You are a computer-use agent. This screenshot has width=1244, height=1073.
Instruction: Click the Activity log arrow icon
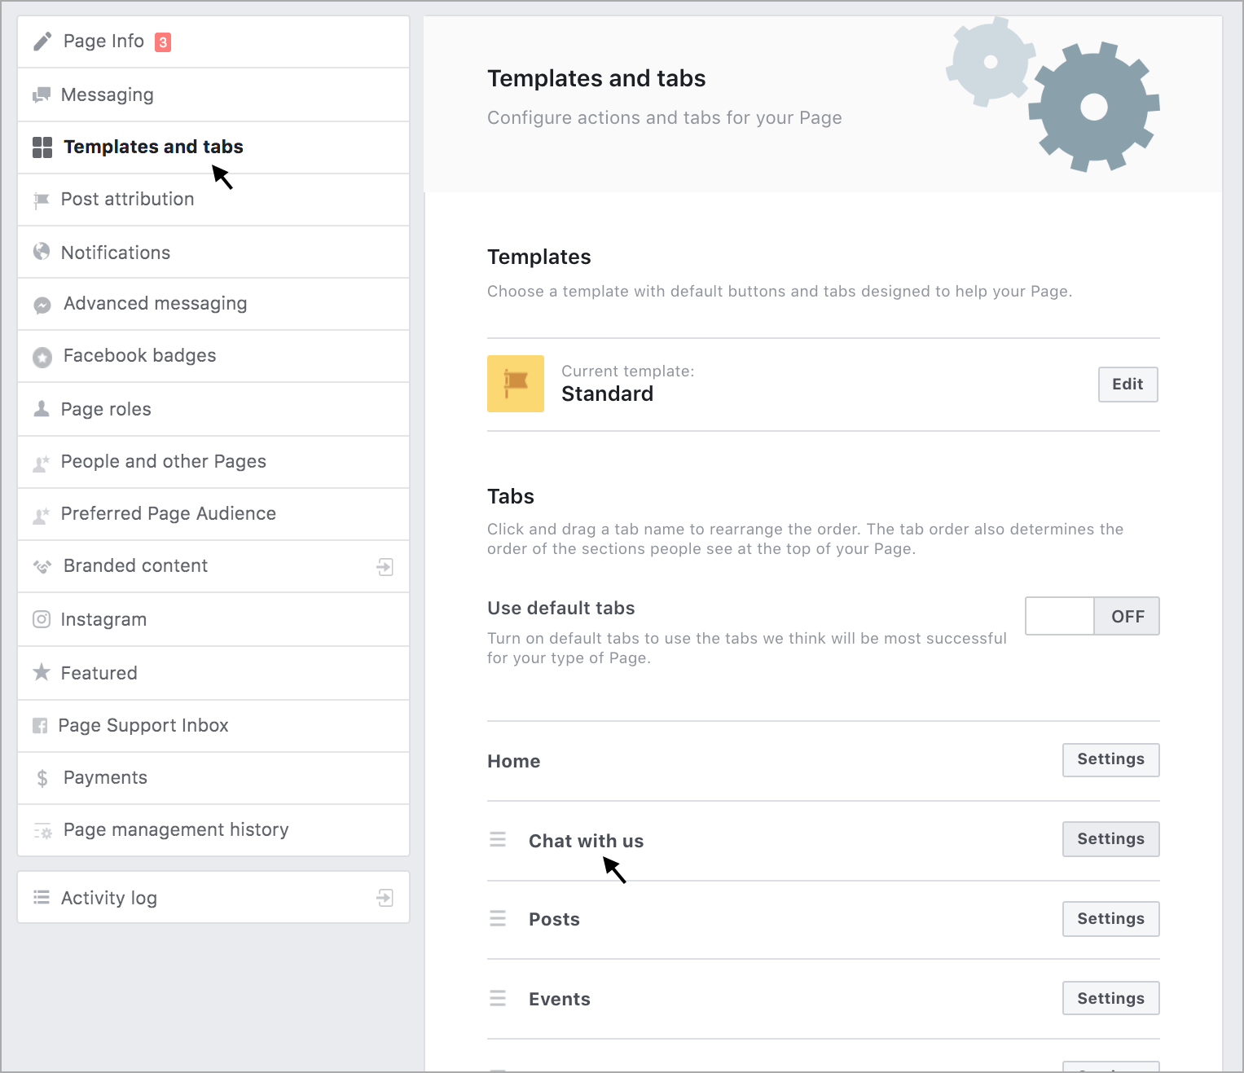coord(385,898)
